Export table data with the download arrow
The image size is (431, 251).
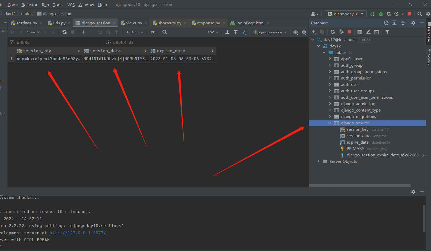227,32
